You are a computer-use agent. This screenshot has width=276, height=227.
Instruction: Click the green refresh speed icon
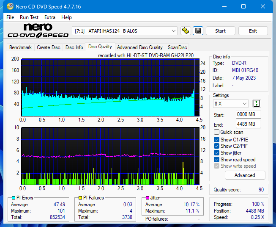pos(257,103)
